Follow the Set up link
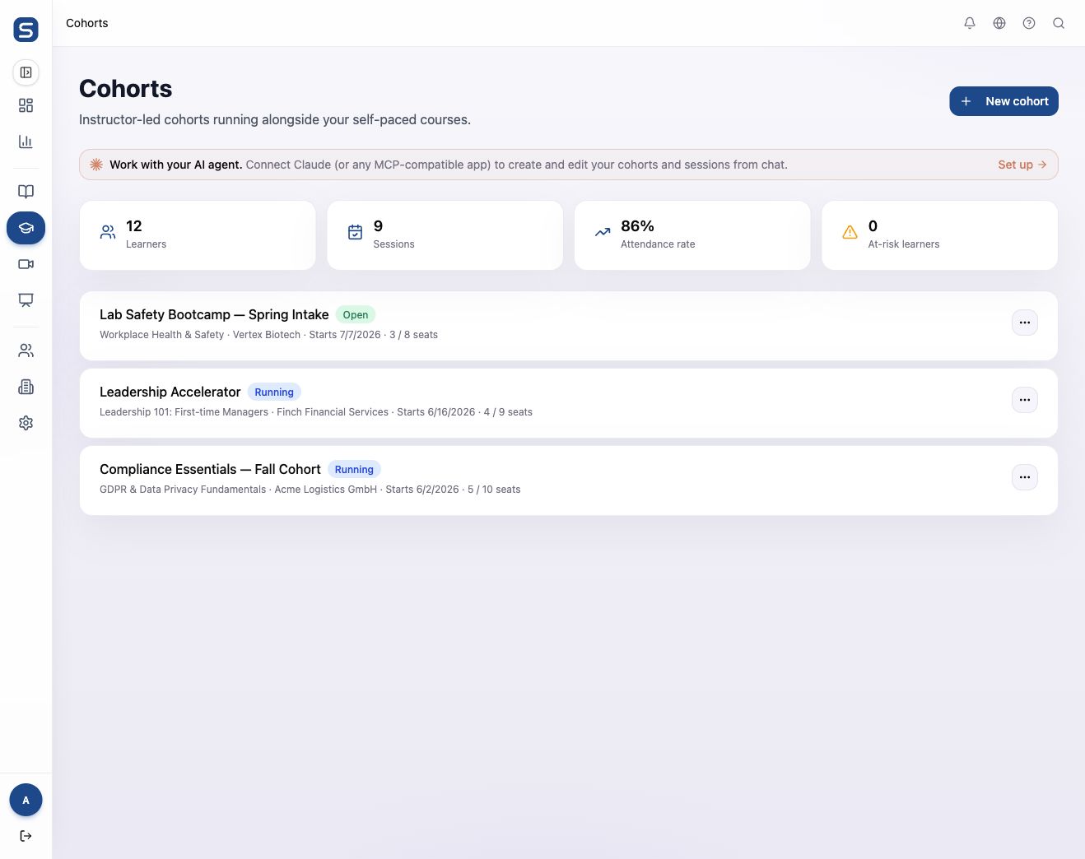 (x=1022, y=165)
